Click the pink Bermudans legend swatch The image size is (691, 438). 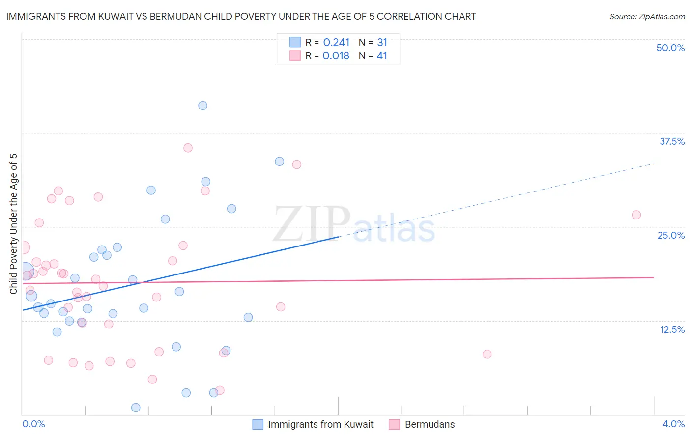(394, 424)
